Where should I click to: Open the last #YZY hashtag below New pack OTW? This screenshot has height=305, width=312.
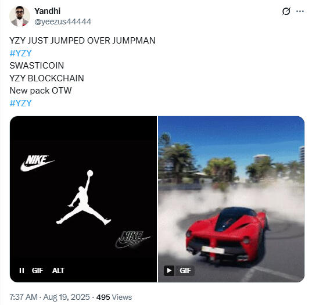click(x=21, y=103)
